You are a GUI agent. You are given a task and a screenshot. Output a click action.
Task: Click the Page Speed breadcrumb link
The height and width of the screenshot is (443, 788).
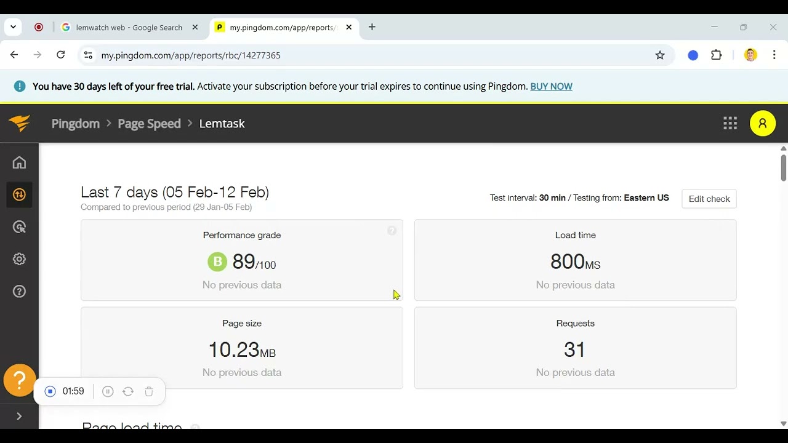tap(149, 124)
